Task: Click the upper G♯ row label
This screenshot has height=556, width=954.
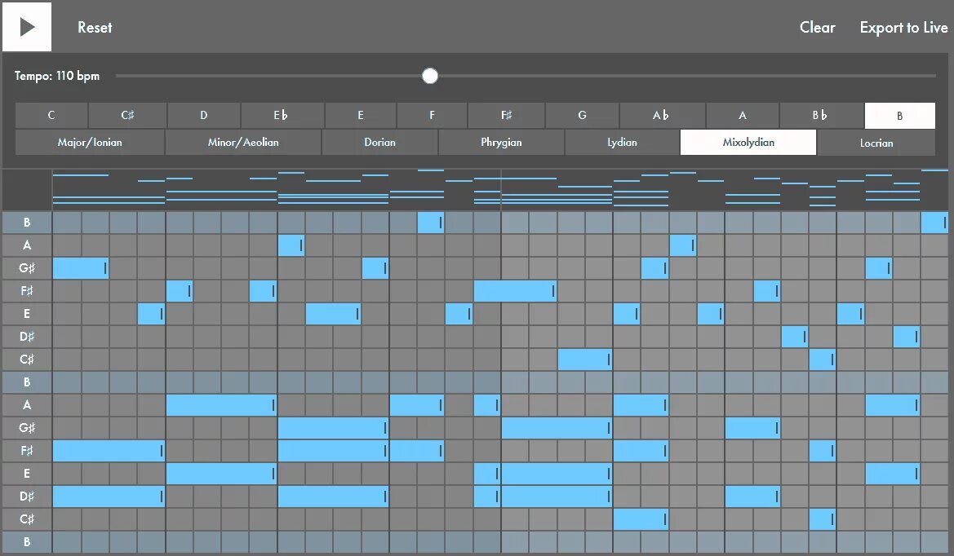Action: pos(27,268)
